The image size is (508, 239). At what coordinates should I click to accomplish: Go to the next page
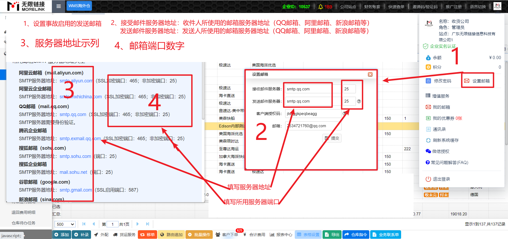[138, 224]
